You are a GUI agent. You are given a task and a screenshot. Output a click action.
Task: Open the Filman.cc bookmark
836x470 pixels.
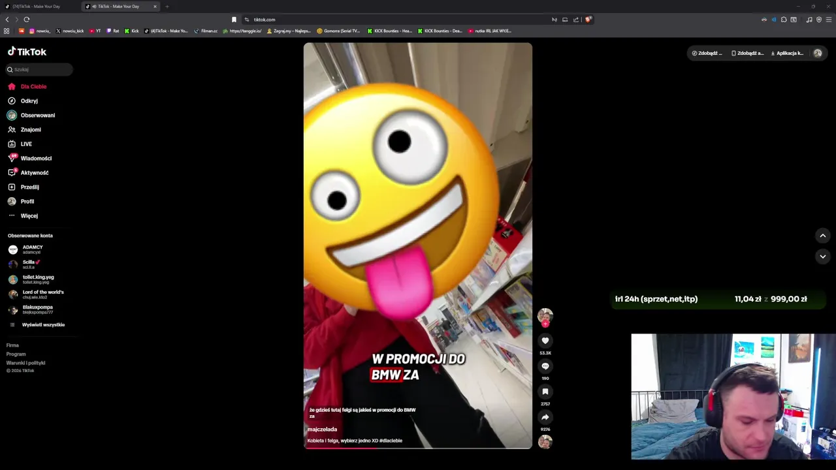(x=206, y=31)
